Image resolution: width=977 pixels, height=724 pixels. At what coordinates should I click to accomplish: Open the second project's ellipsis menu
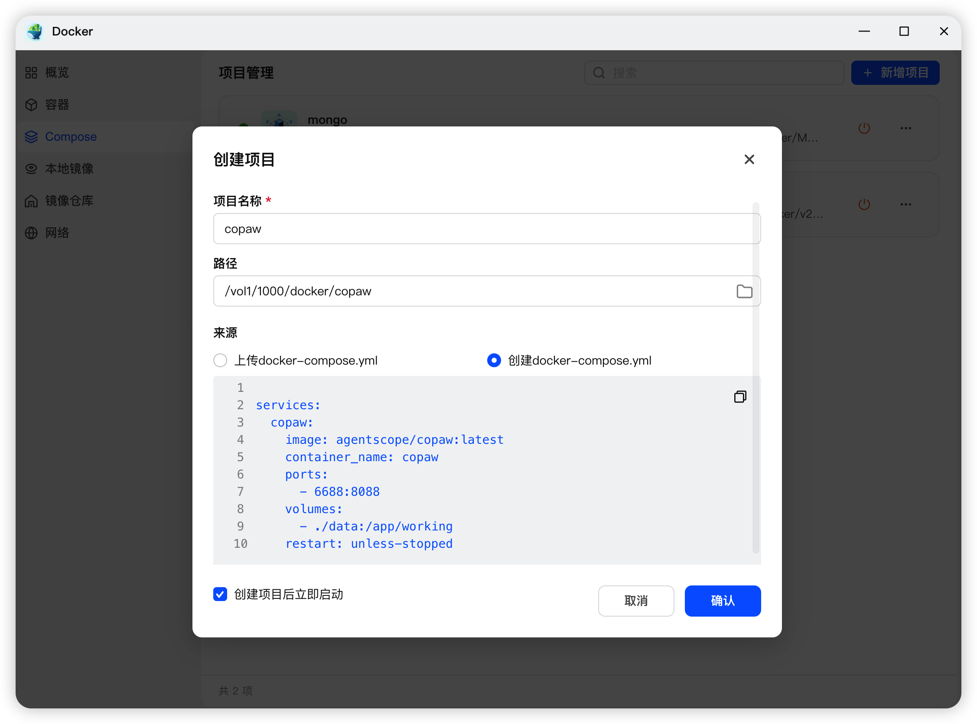(905, 205)
